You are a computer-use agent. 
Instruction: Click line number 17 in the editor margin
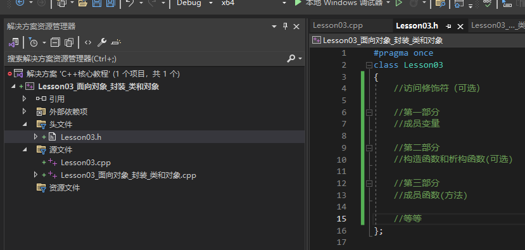[x=341, y=242]
